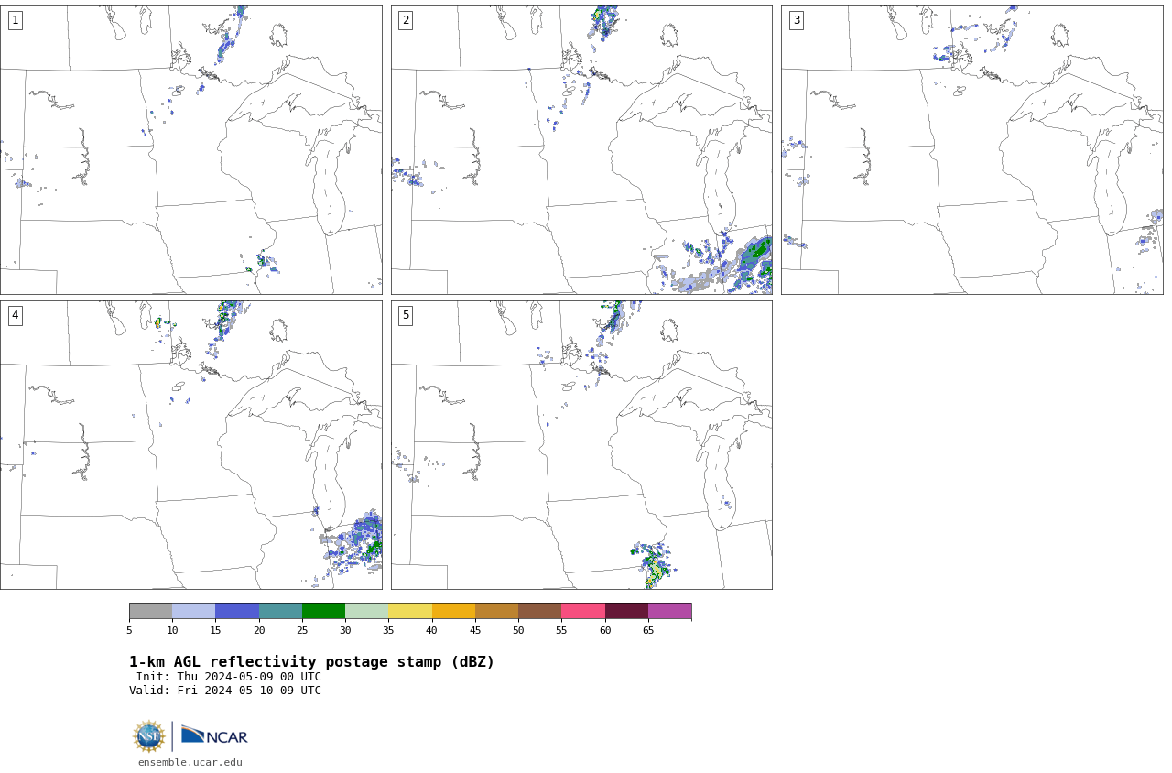Open ensemble member 2 reflectivity map
This screenshot has width=1172, height=773.
click(x=581, y=150)
